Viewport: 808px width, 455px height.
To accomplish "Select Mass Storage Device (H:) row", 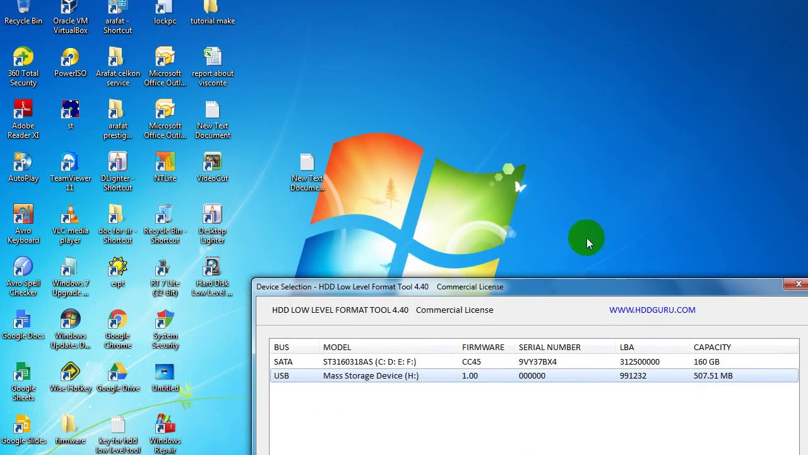I will pyautogui.click(x=534, y=375).
